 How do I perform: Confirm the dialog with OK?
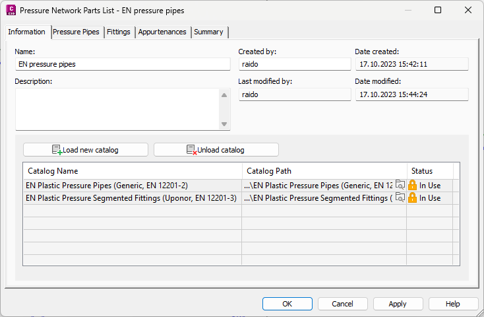(x=287, y=304)
